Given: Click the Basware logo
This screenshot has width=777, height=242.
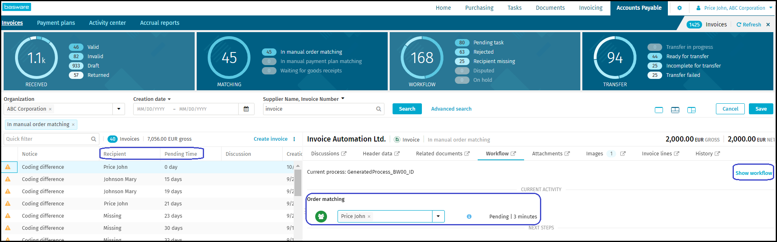Looking at the screenshot, I should point(17,7).
